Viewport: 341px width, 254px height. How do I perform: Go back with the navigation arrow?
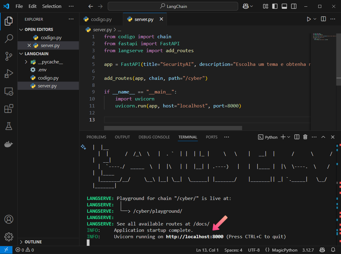point(91,6)
